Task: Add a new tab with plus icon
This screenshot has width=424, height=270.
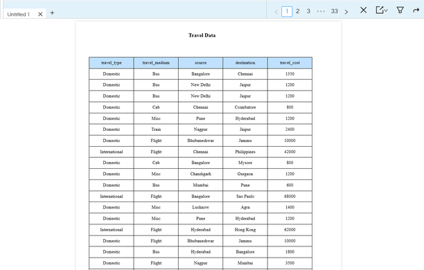Action: point(52,12)
